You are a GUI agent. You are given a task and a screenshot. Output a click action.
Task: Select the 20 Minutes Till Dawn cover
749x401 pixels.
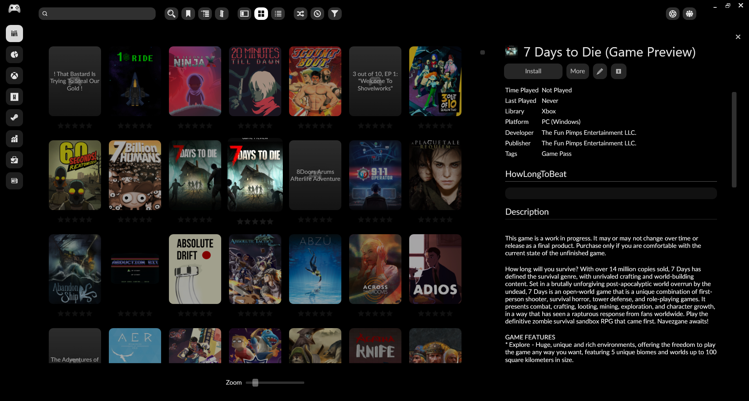pyautogui.click(x=255, y=81)
